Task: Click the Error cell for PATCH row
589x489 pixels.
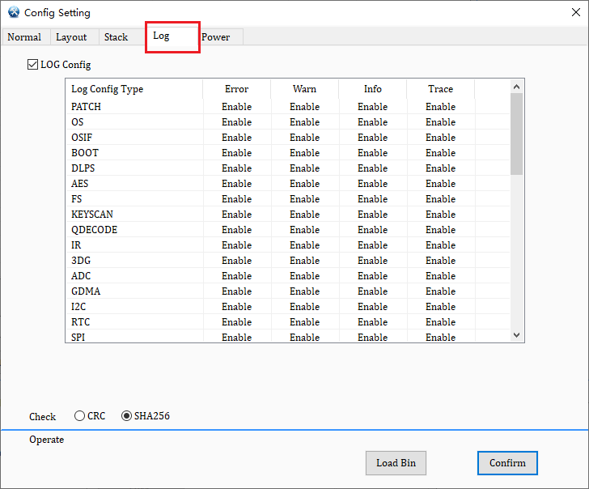Action: coord(236,107)
